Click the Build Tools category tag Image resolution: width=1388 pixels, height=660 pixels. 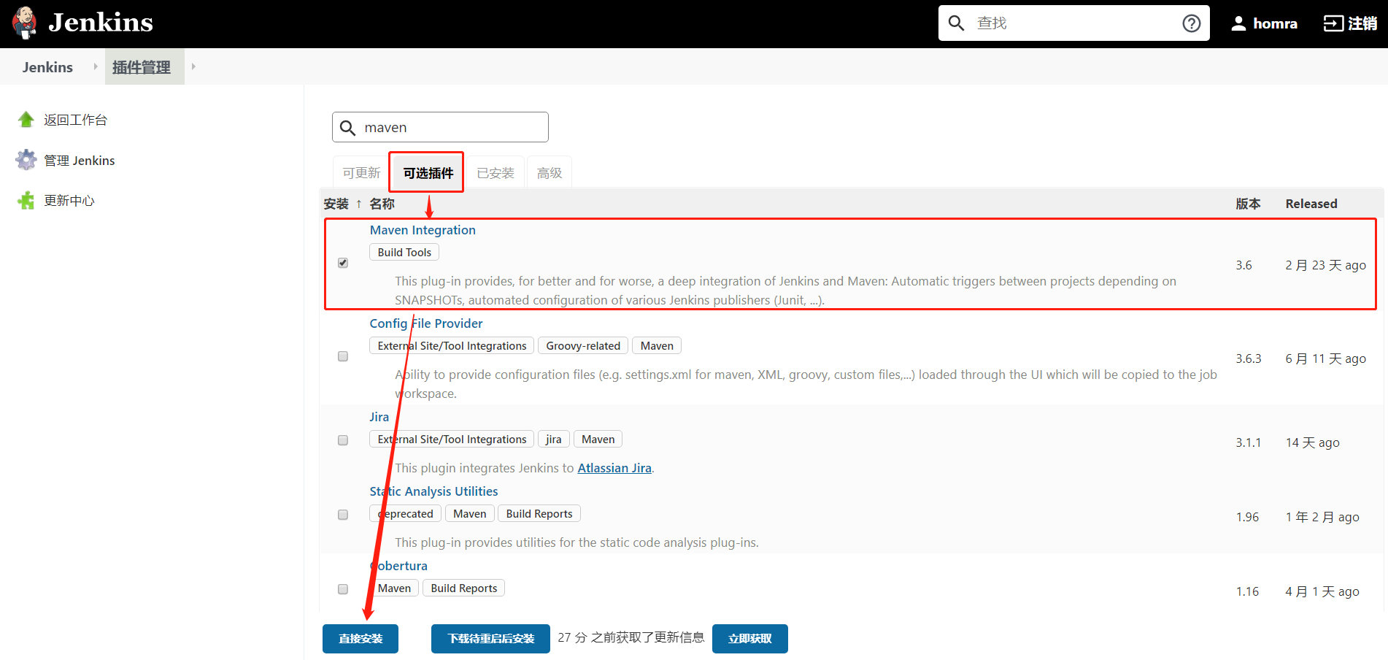tap(404, 253)
